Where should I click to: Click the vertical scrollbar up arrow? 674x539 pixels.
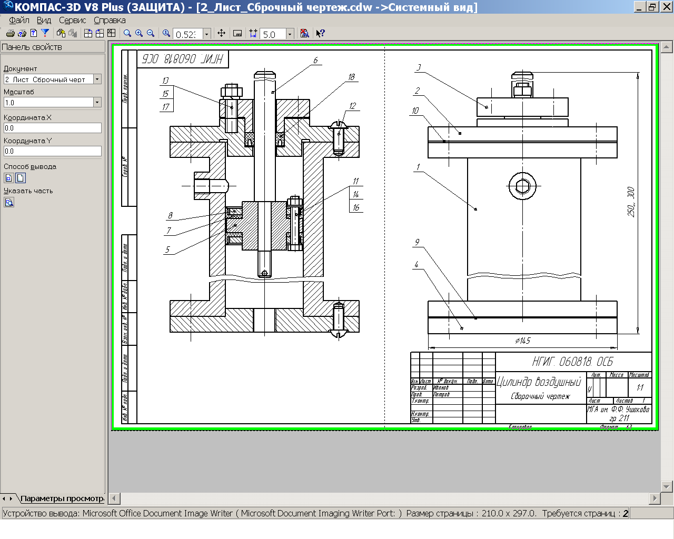point(667,47)
